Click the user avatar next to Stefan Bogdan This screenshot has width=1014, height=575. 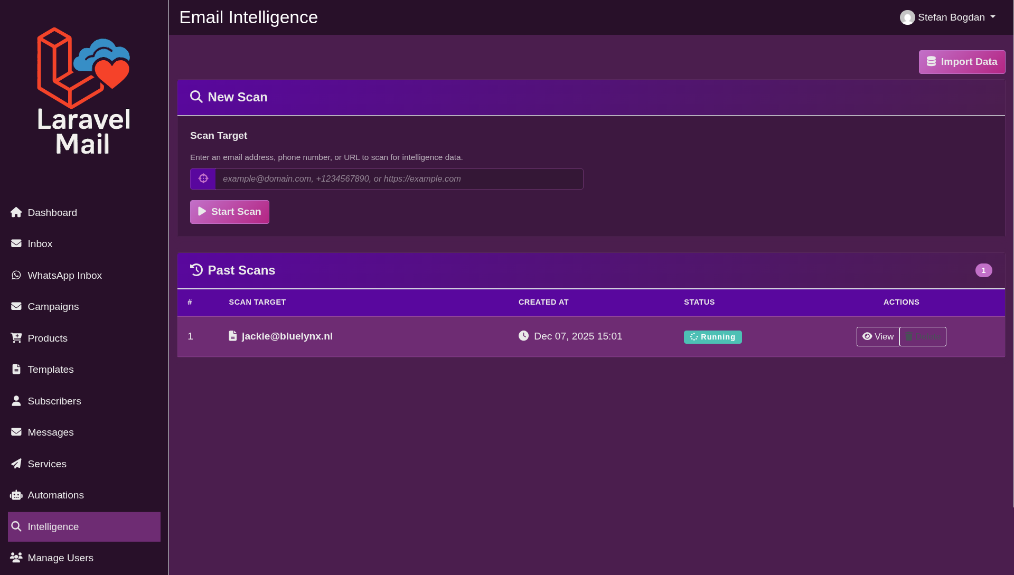tap(908, 17)
